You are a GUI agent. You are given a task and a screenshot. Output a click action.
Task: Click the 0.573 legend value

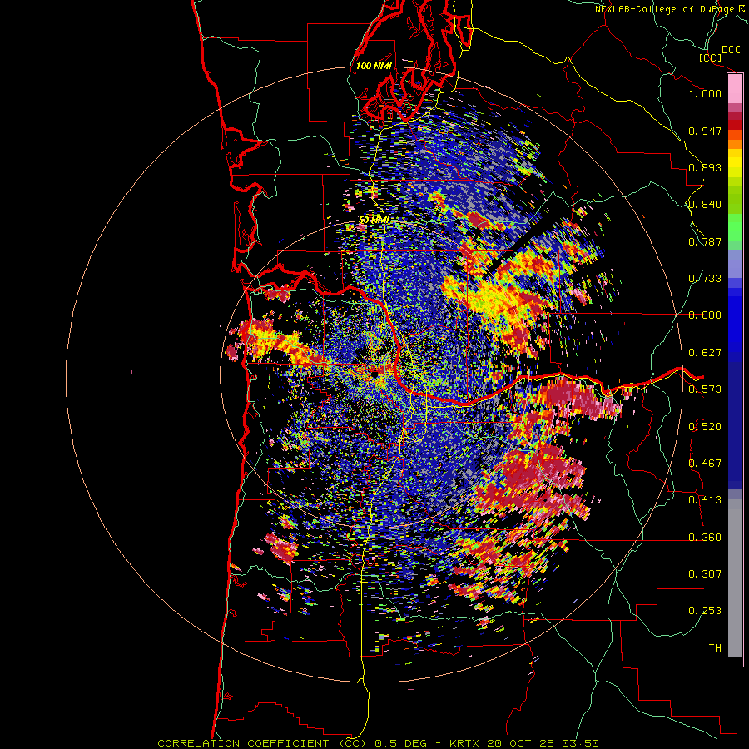[705, 389]
